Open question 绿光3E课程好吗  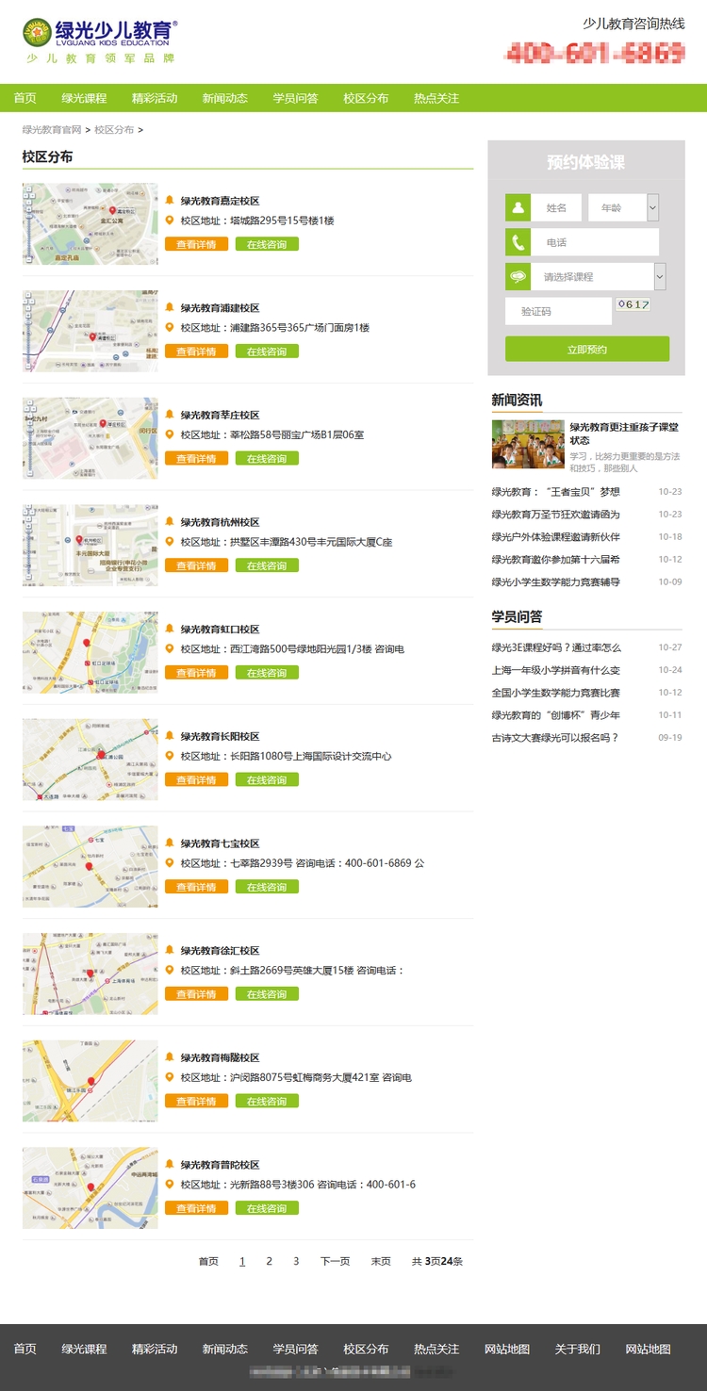[x=556, y=647]
